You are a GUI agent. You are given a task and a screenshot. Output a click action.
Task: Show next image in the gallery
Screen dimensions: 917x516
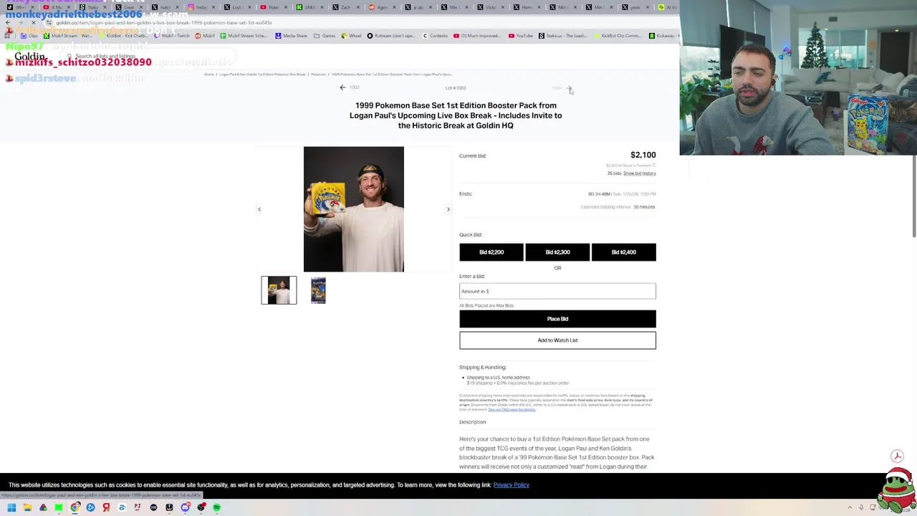coord(448,209)
